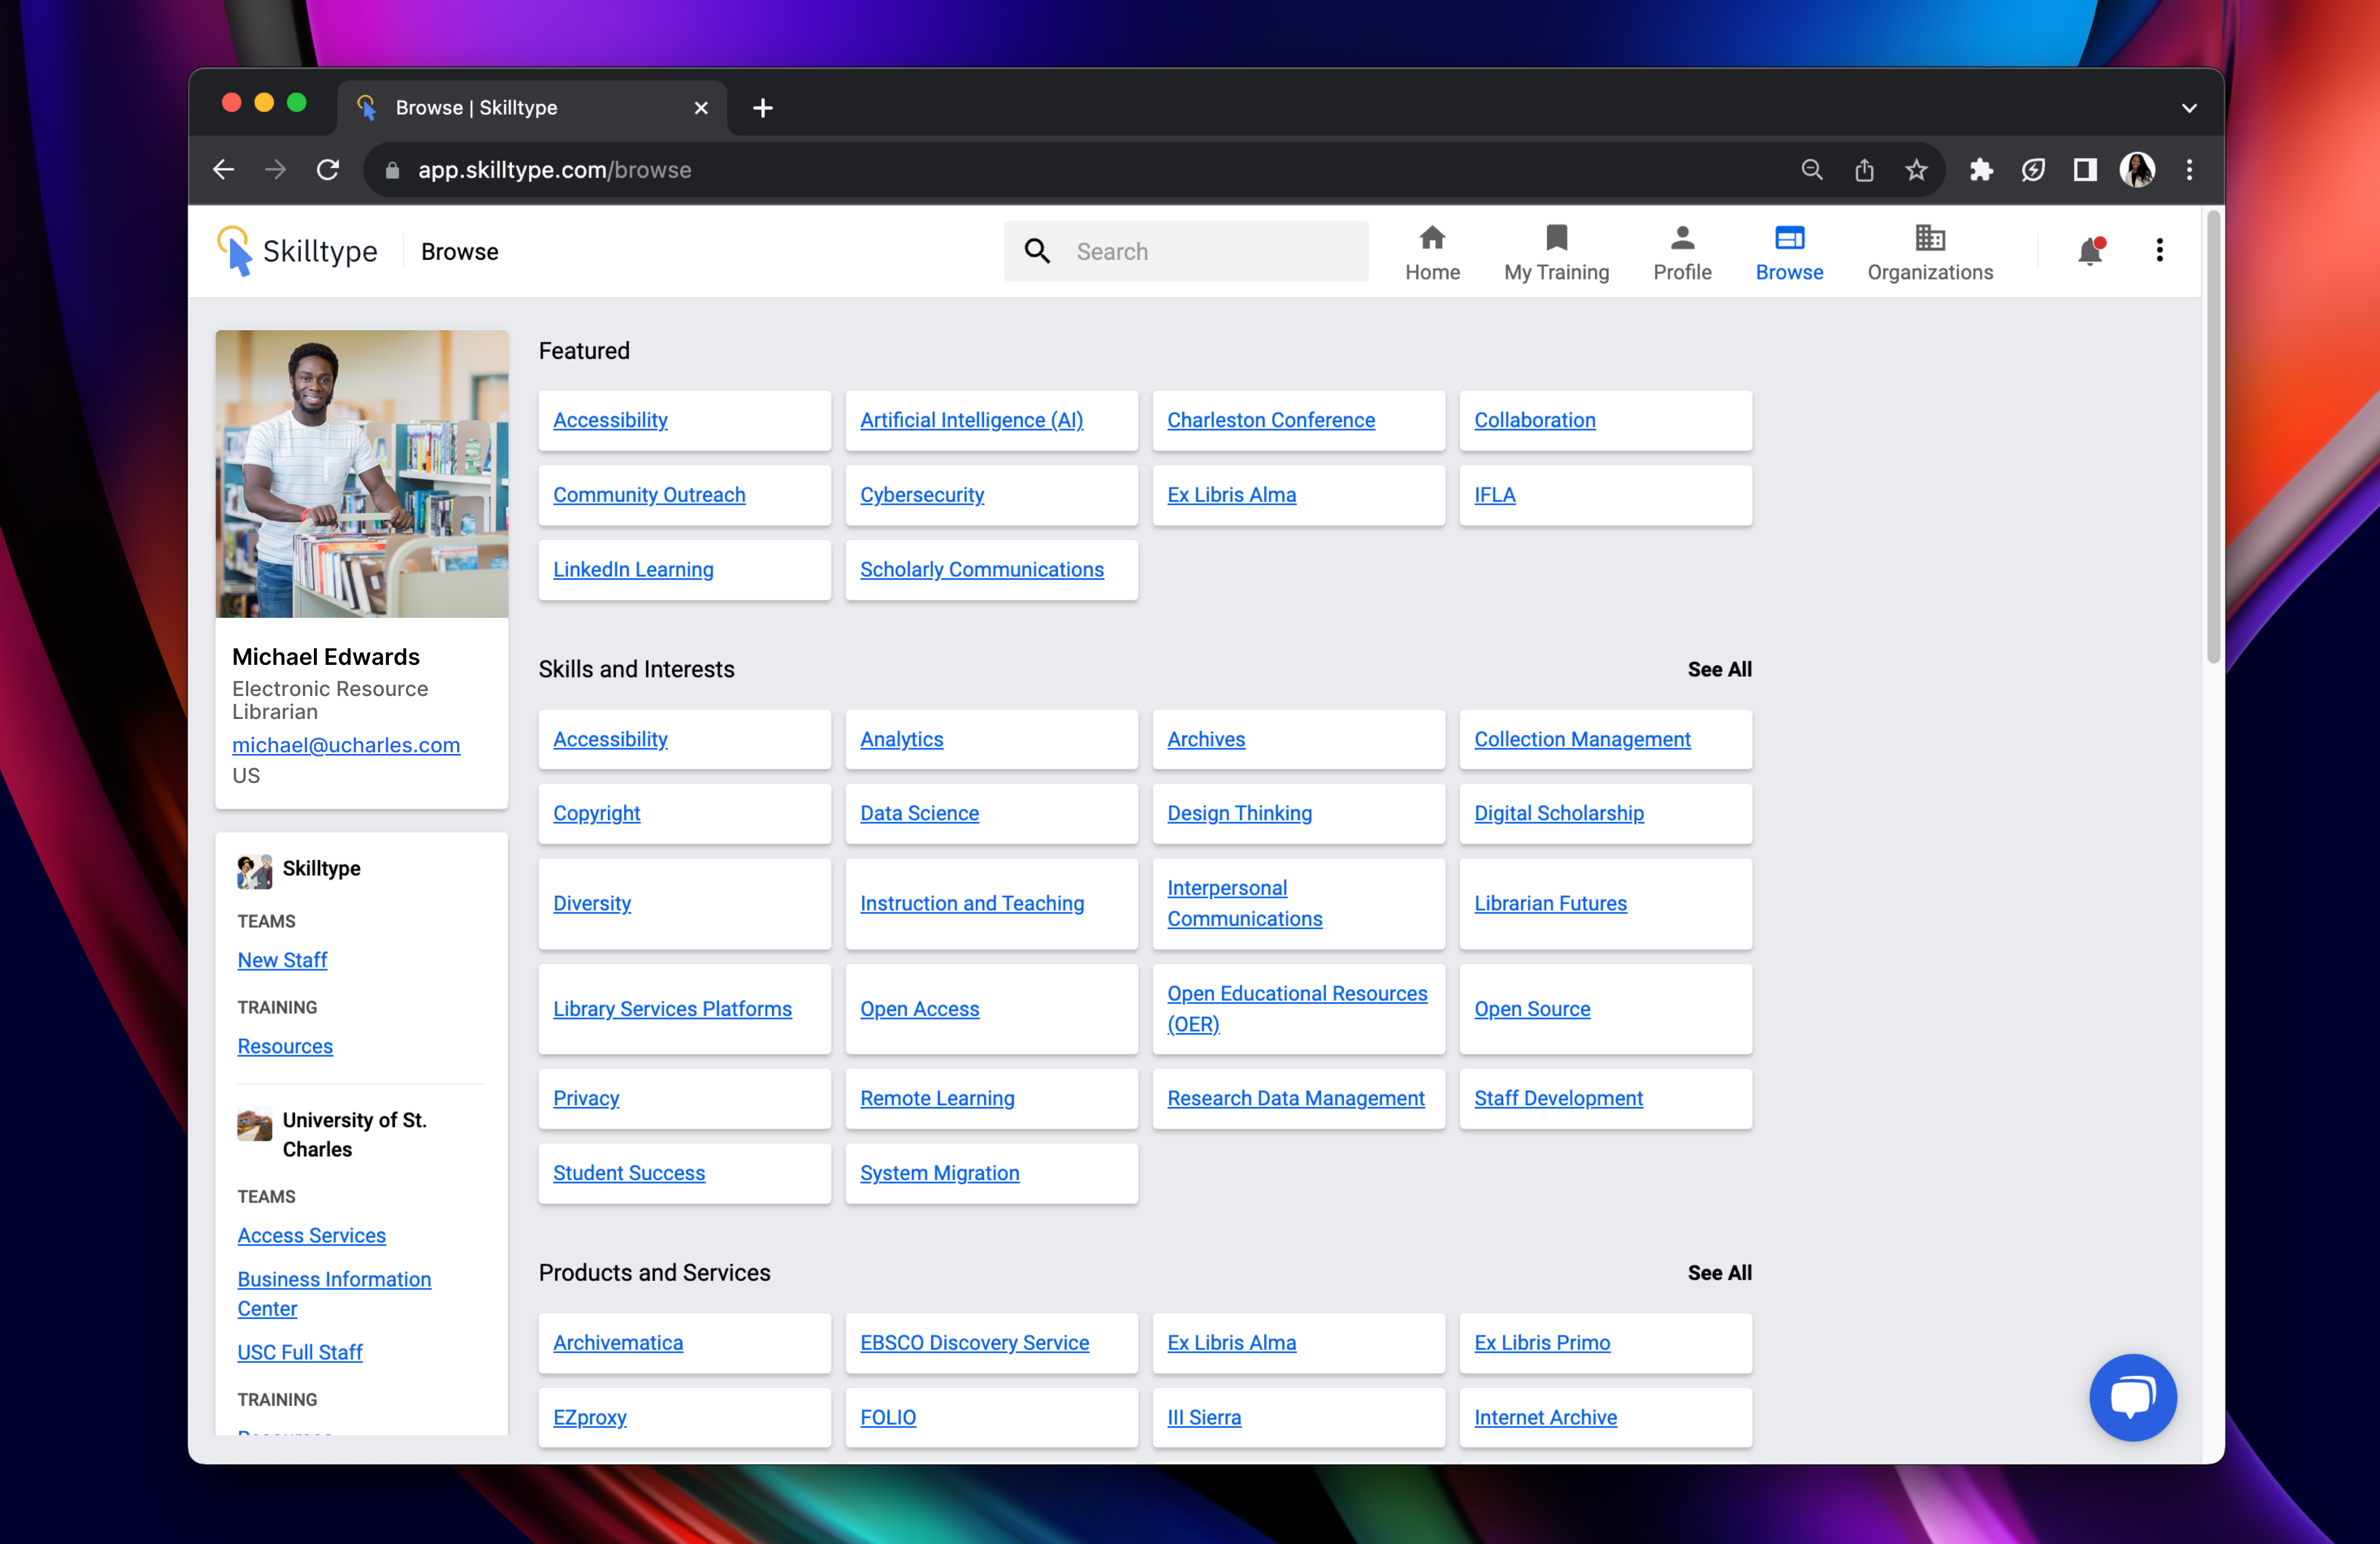Reload the page

coord(328,170)
